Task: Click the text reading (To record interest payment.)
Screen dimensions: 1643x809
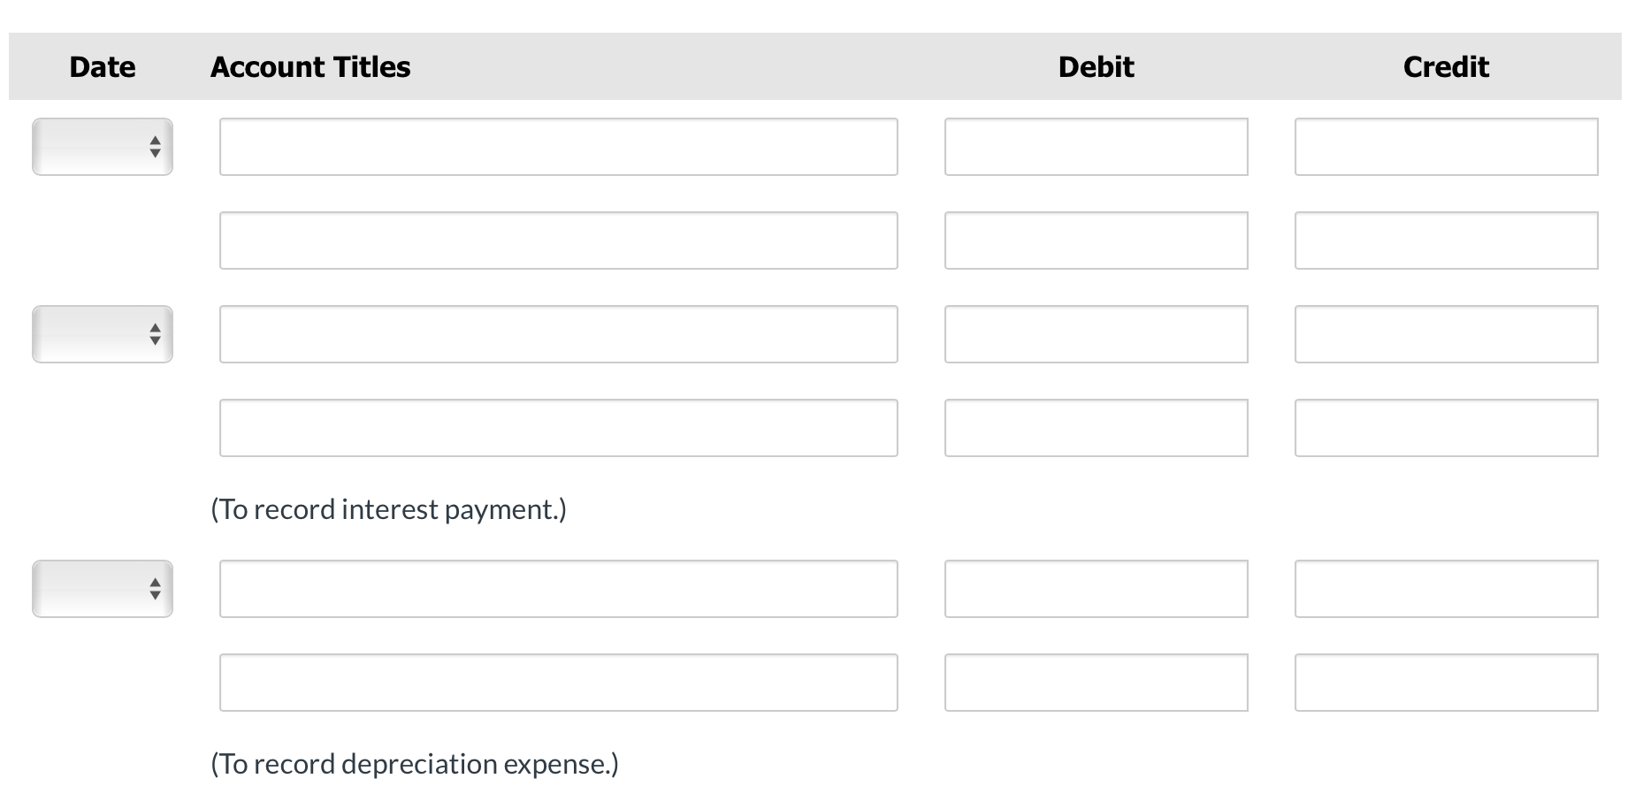Action: click(387, 508)
